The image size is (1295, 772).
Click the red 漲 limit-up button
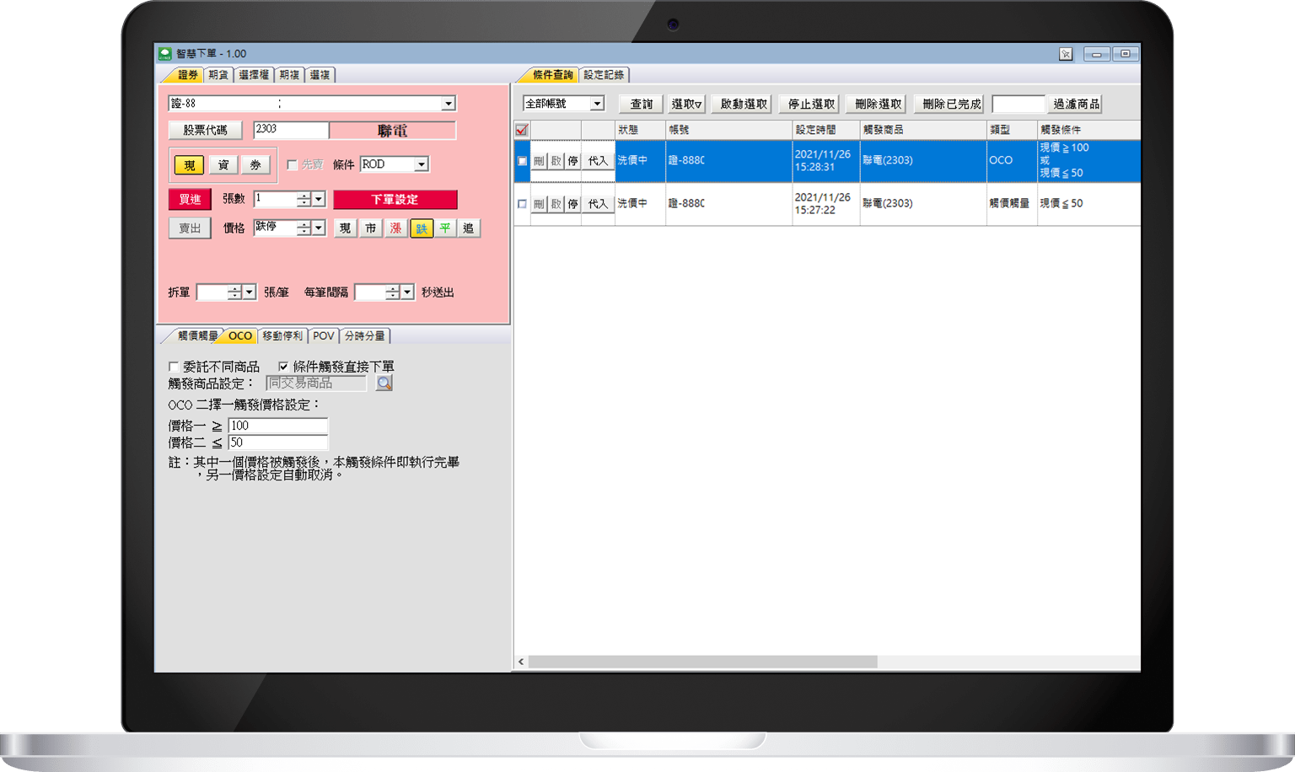point(395,228)
